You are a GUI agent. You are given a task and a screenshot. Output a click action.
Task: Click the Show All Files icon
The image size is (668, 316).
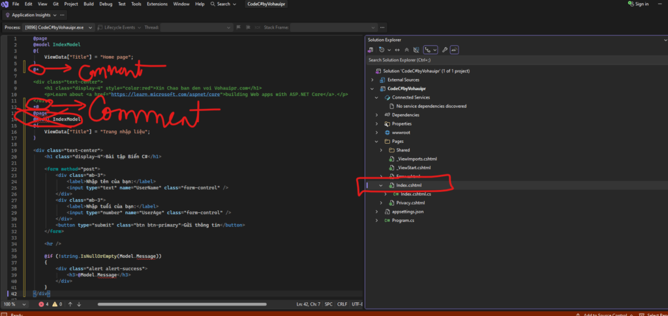pos(417,50)
